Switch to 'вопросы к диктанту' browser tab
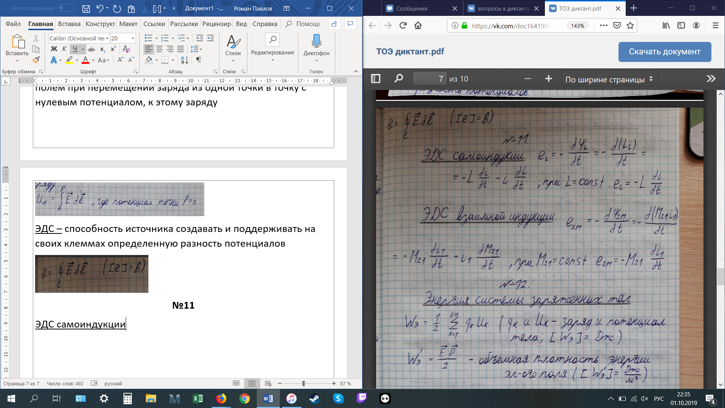This screenshot has height=408, width=725. (x=503, y=8)
